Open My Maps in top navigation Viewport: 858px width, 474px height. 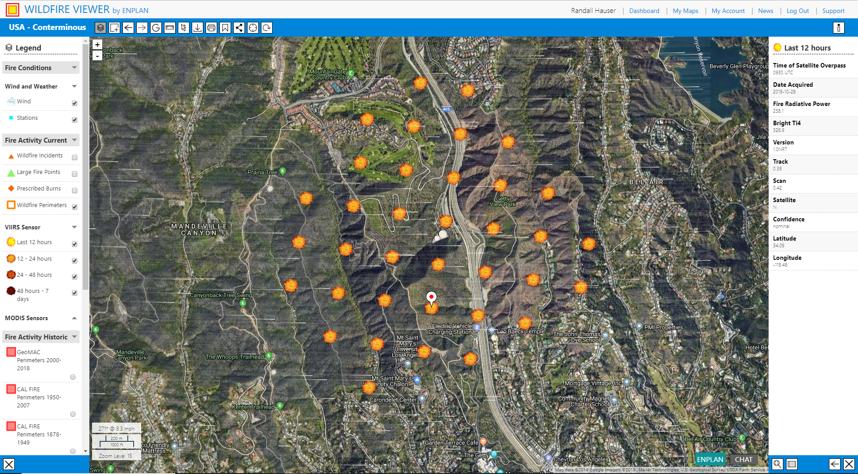(686, 11)
